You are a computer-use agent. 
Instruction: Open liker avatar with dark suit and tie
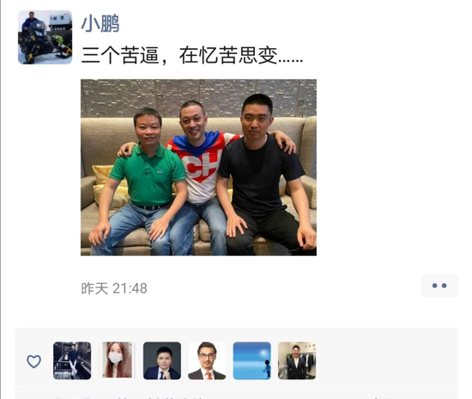click(162, 360)
